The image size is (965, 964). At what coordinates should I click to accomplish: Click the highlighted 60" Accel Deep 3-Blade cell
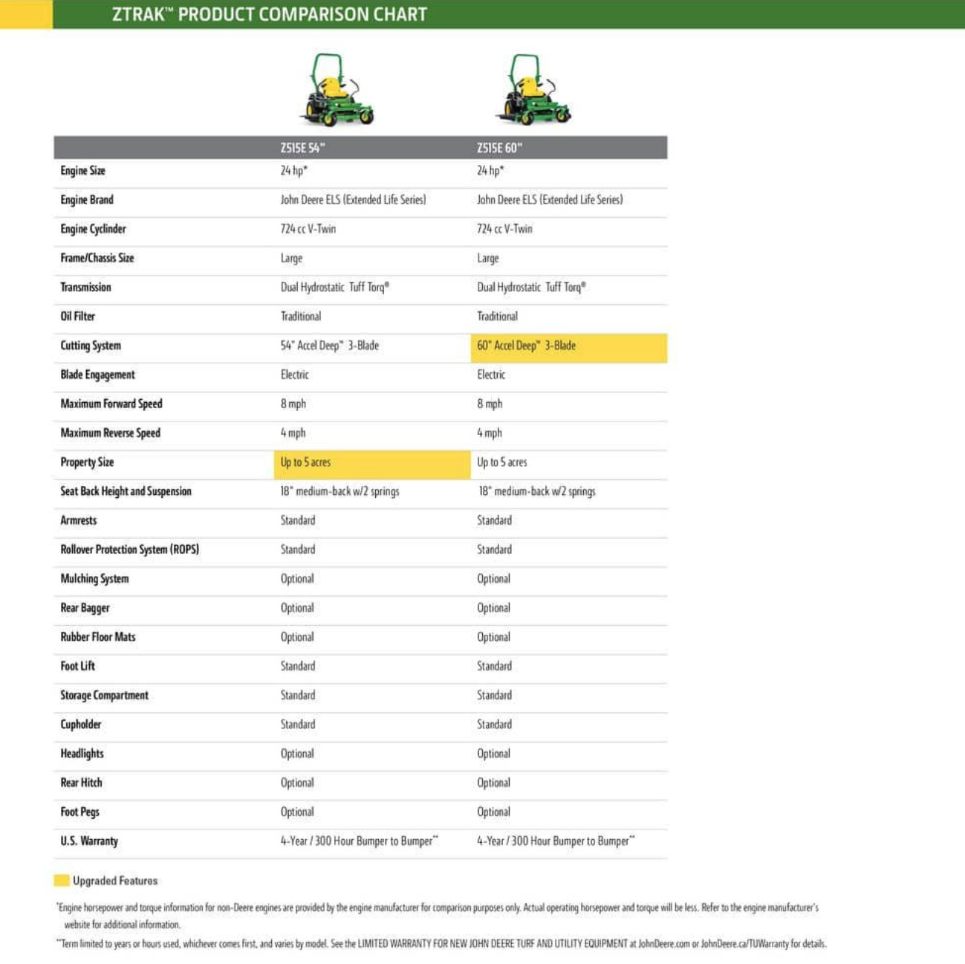(568, 346)
